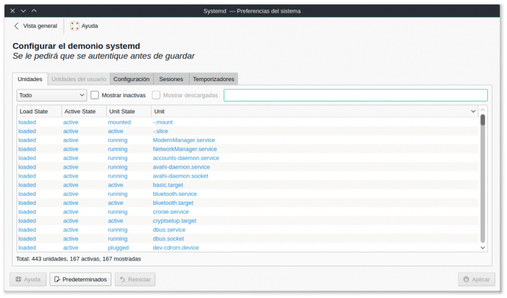Click the Reiniciar button

click(135, 279)
